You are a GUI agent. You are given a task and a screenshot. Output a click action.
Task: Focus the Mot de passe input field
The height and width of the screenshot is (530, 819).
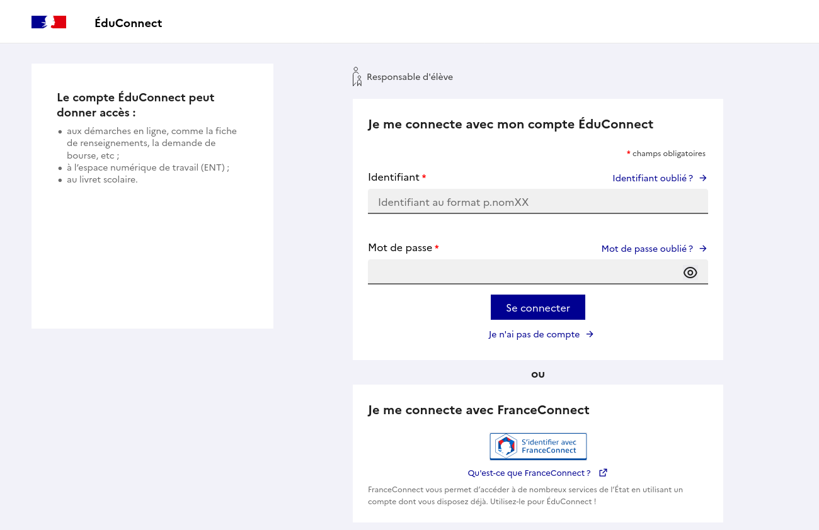click(523, 273)
